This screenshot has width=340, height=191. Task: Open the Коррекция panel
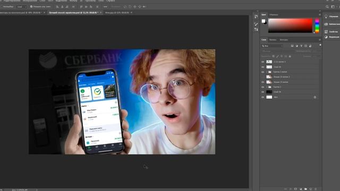coord(331,37)
